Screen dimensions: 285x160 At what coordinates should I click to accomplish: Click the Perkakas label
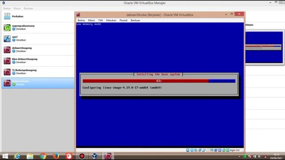point(18,16)
